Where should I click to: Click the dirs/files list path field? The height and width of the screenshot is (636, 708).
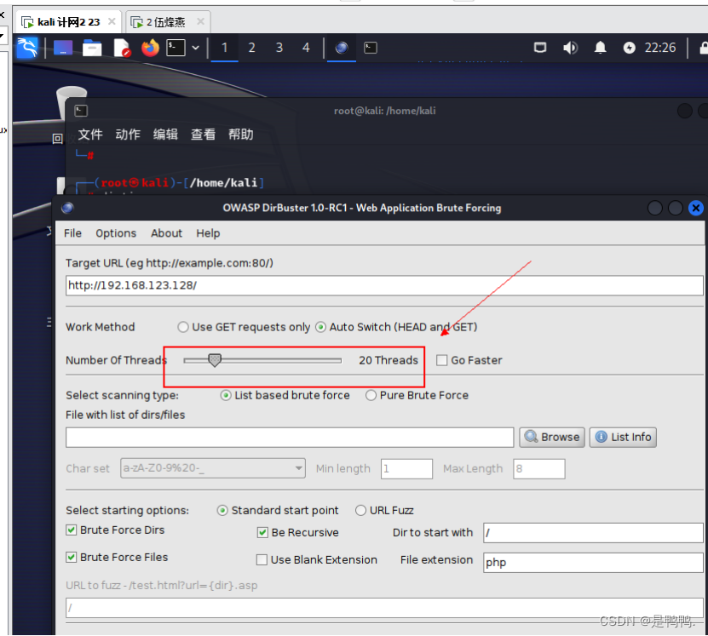tap(290, 438)
